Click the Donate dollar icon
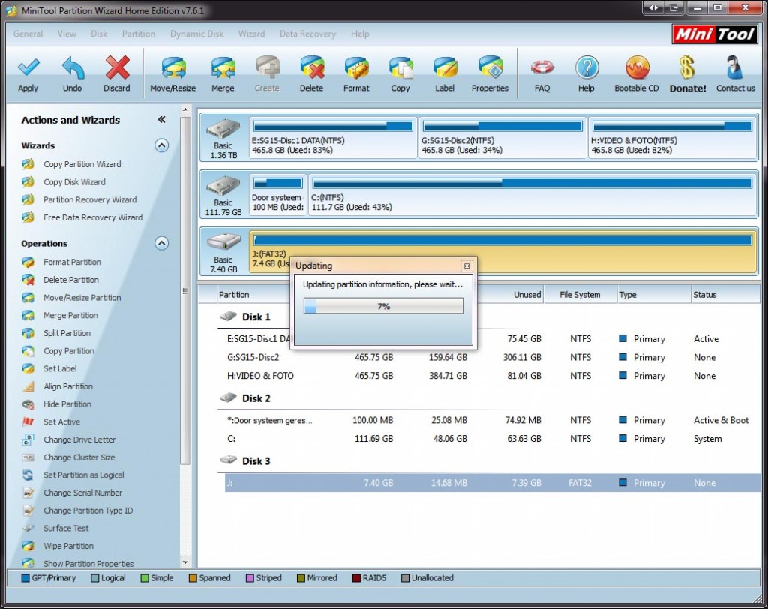This screenshot has width=768, height=609. click(687, 67)
